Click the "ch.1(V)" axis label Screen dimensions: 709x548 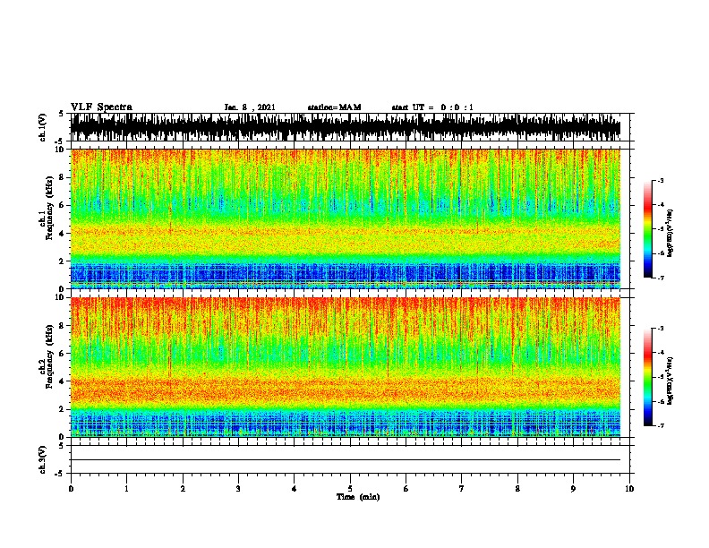[43, 127]
